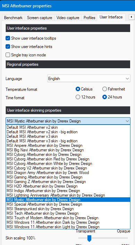Pick the MSI Big Navi Afterburner skin

(68, 150)
